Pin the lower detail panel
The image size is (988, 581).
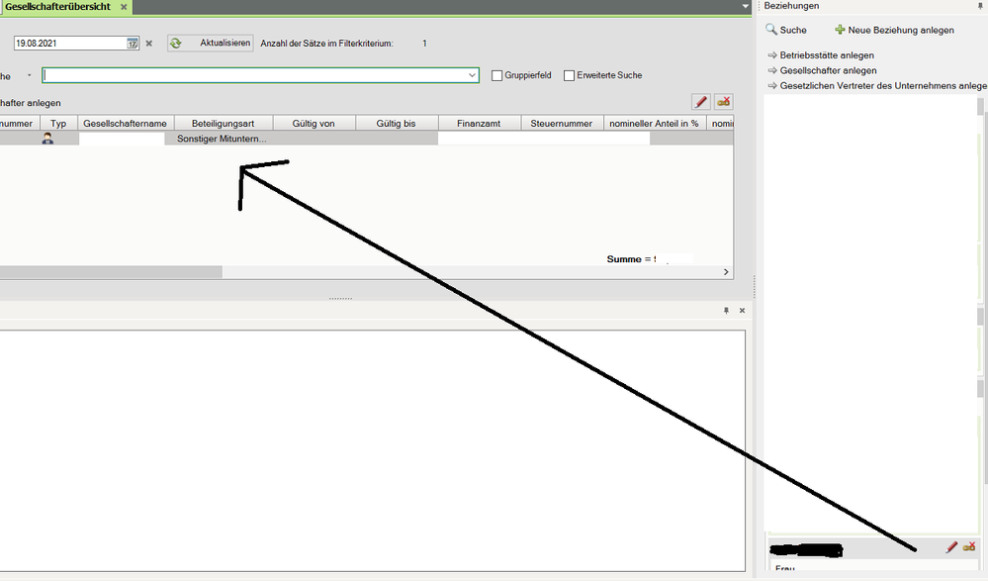[726, 311]
